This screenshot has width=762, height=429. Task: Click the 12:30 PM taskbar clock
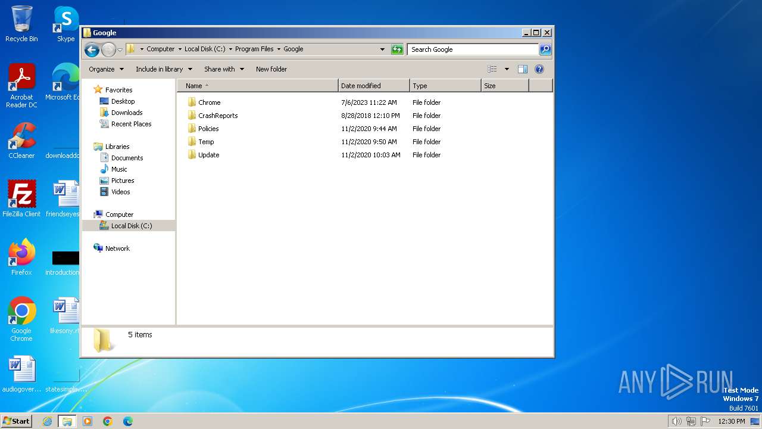(732, 421)
